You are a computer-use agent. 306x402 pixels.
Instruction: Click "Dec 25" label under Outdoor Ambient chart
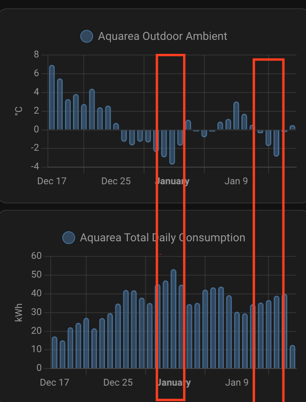[116, 181]
